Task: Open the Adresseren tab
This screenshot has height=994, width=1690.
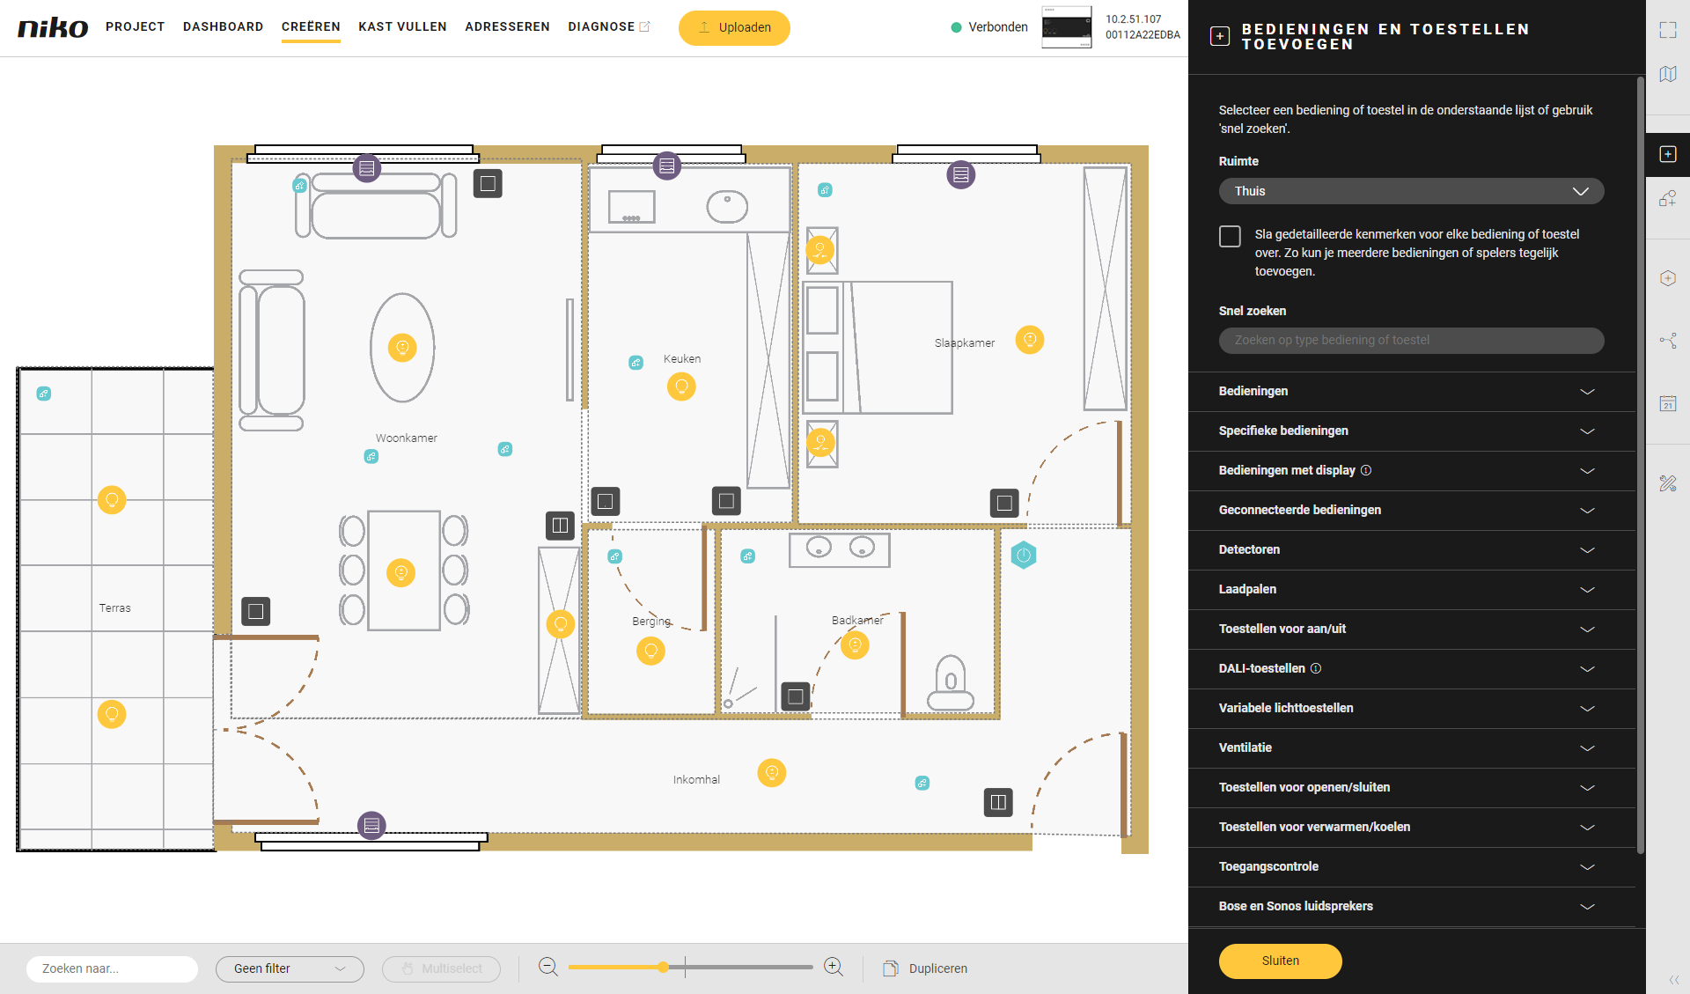Action: click(x=507, y=26)
